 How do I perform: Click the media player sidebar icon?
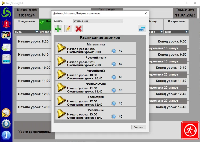(6, 59)
